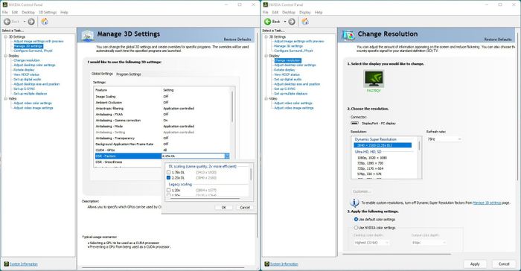Select 1080p, 1920 x 1080 resolution
Viewport: 521px width, 271px height.
(x=372, y=158)
